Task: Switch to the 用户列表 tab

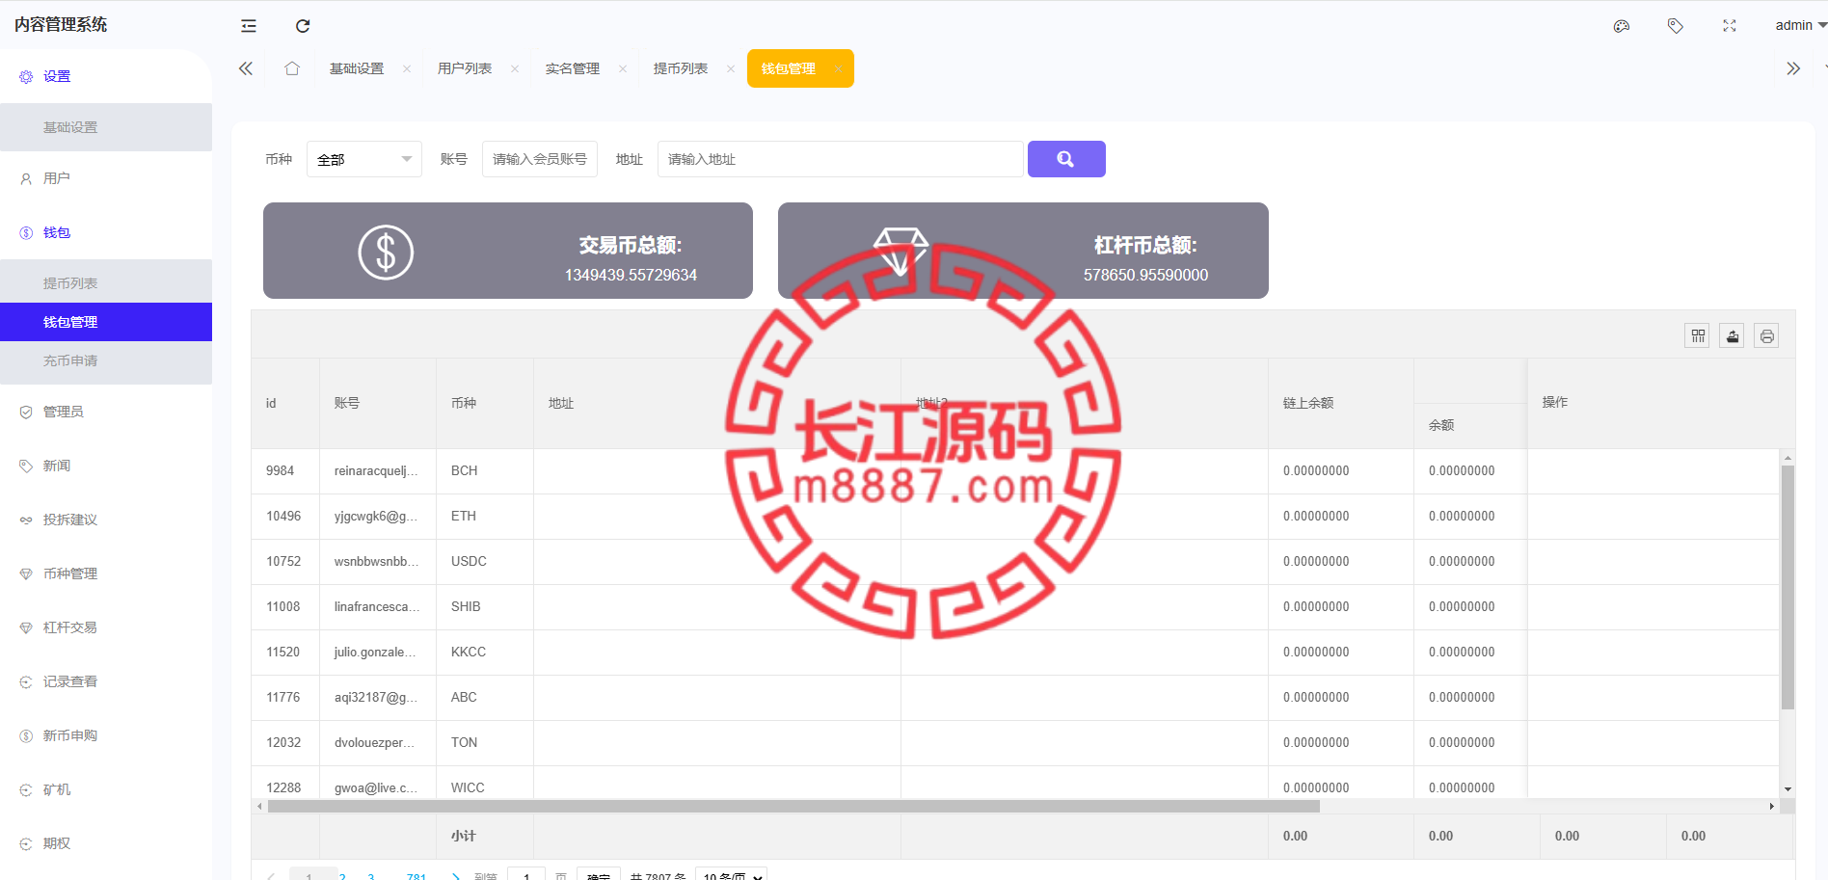Action: coord(465,68)
